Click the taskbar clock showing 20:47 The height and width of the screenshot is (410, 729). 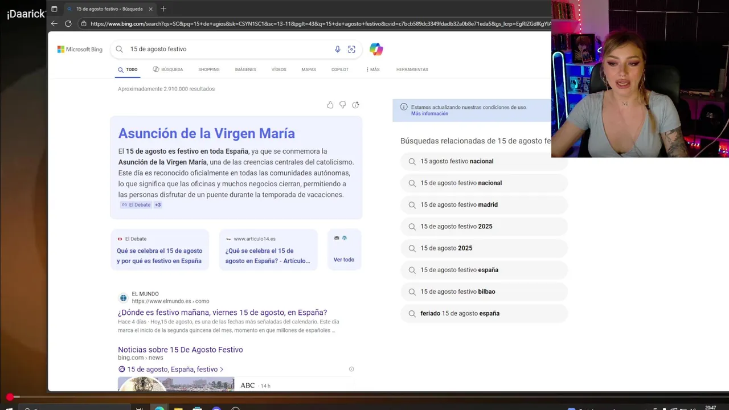[710, 408]
